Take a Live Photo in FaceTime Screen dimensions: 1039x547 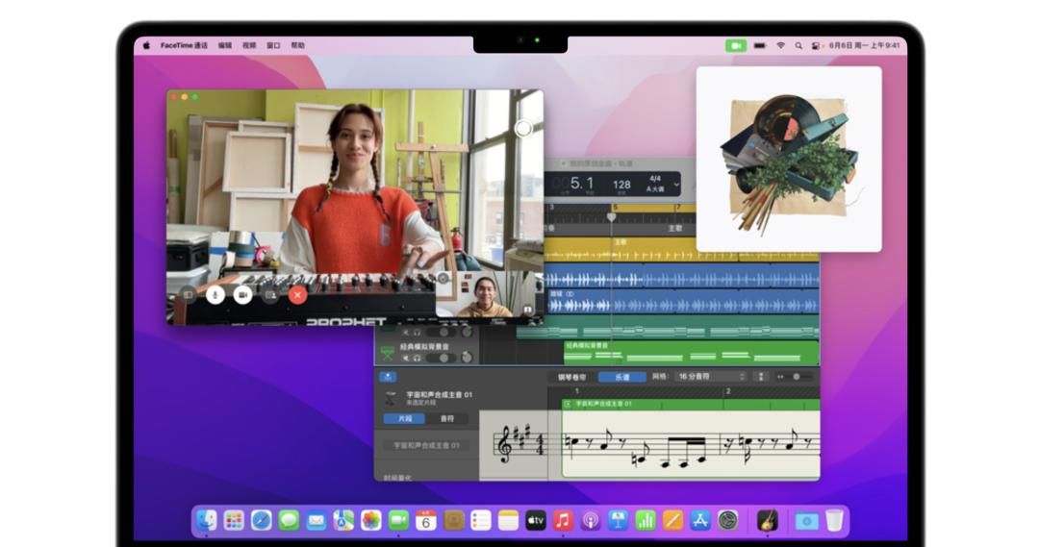[523, 129]
